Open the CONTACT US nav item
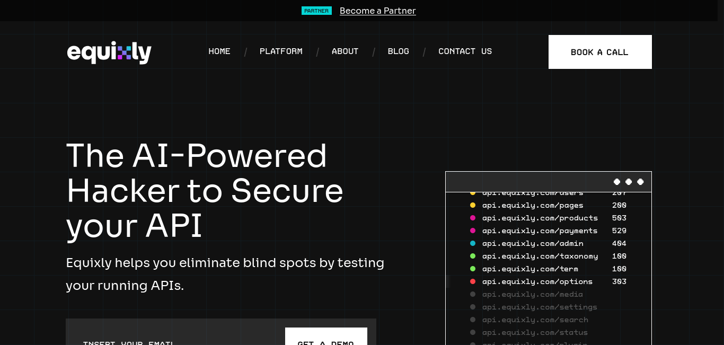The height and width of the screenshot is (345, 724). tap(465, 51)
